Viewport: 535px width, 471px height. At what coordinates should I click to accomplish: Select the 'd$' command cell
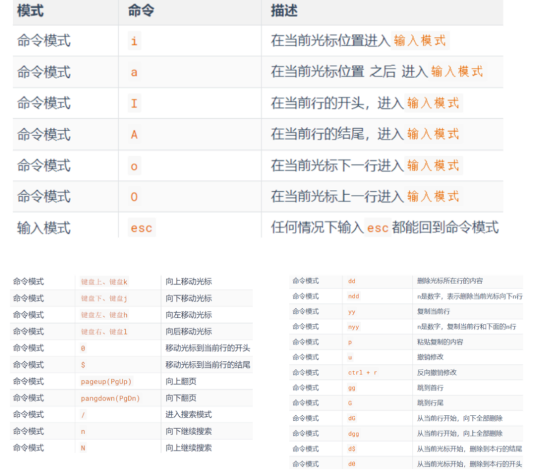352,449
